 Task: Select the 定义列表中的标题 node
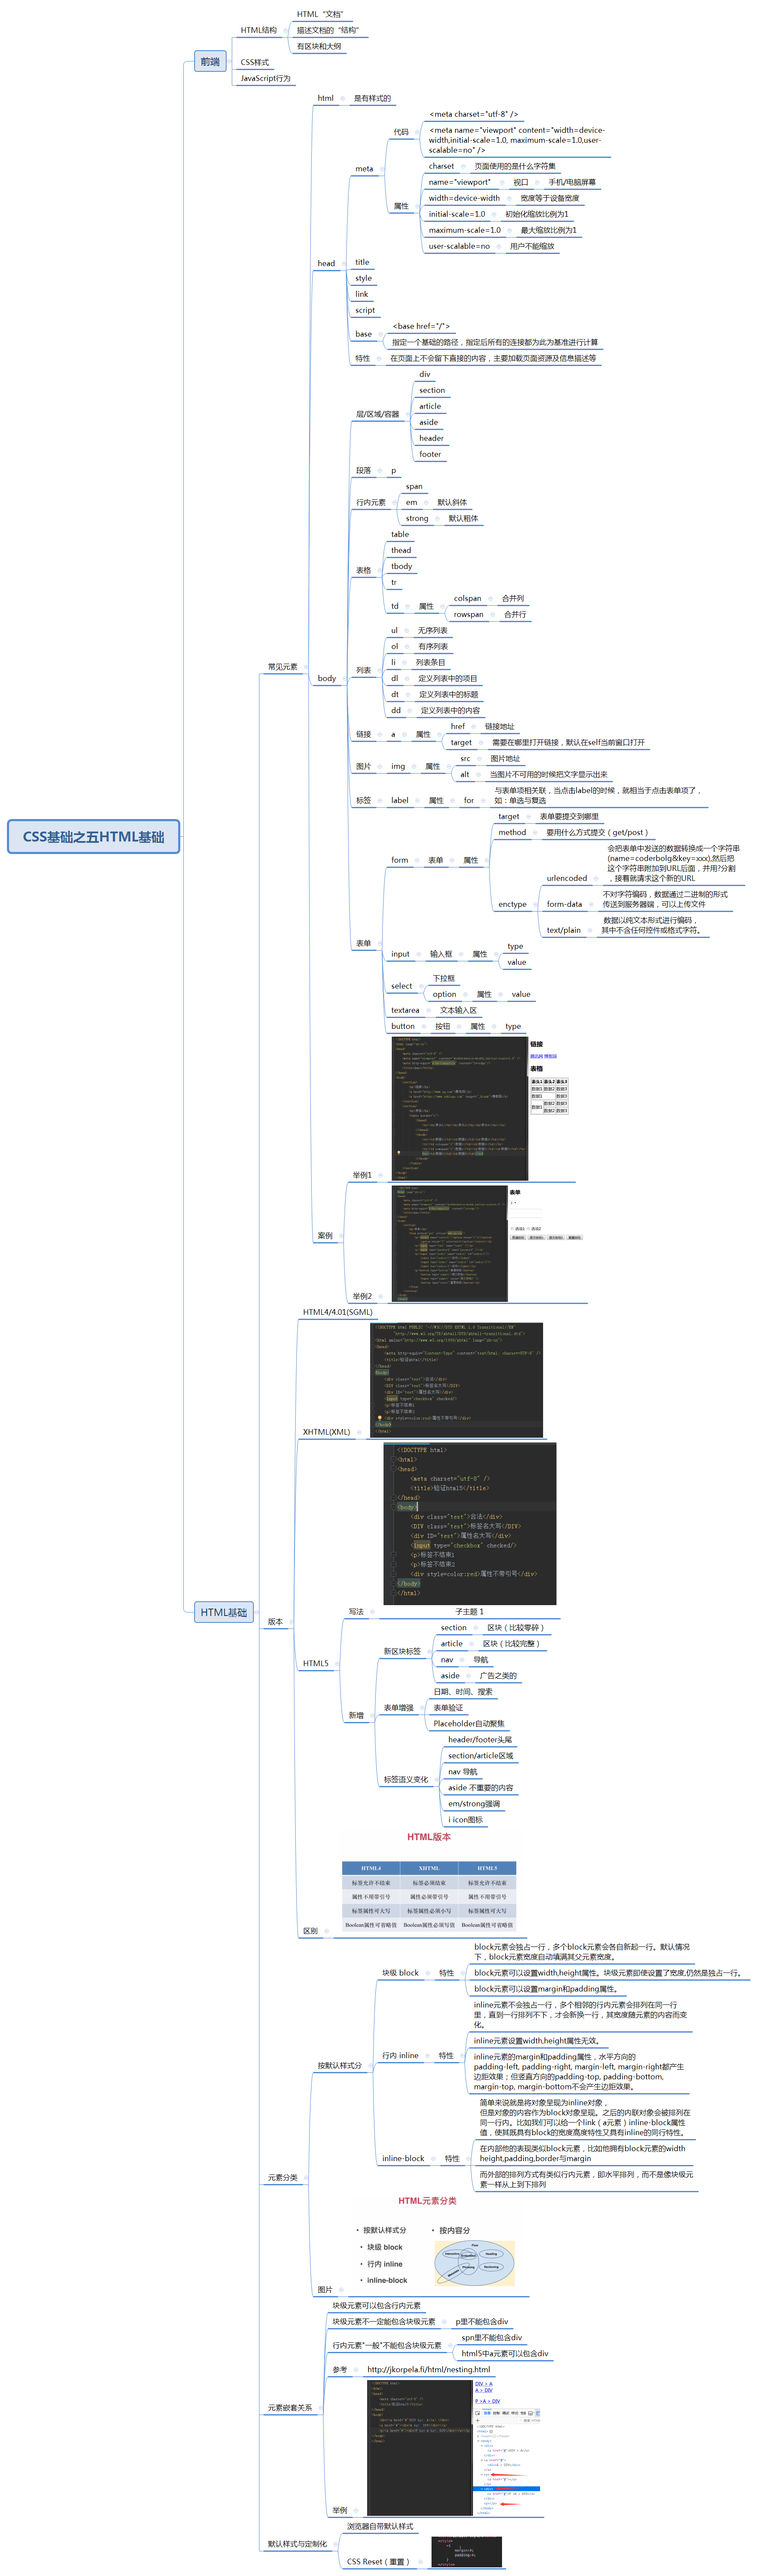[448, 694]
